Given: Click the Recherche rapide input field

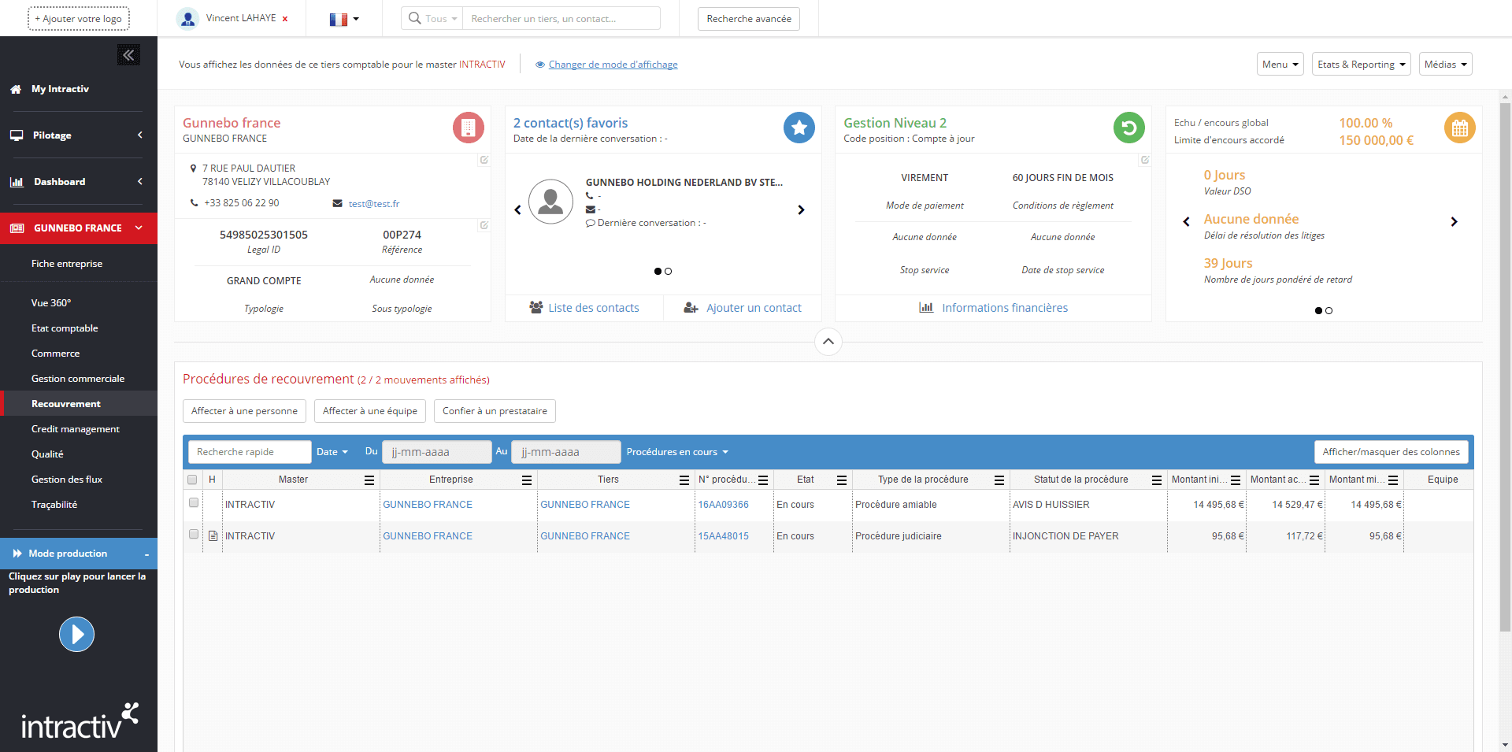Looking at the screenshot, I should [250, 452].
